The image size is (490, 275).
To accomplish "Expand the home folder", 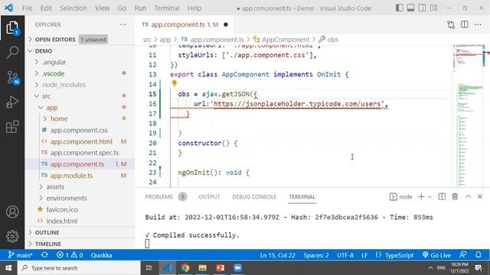I will pyautogui.click(x=80, y=118).
